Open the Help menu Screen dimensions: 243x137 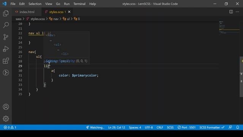pyautogui.click(x=93, y=4)
